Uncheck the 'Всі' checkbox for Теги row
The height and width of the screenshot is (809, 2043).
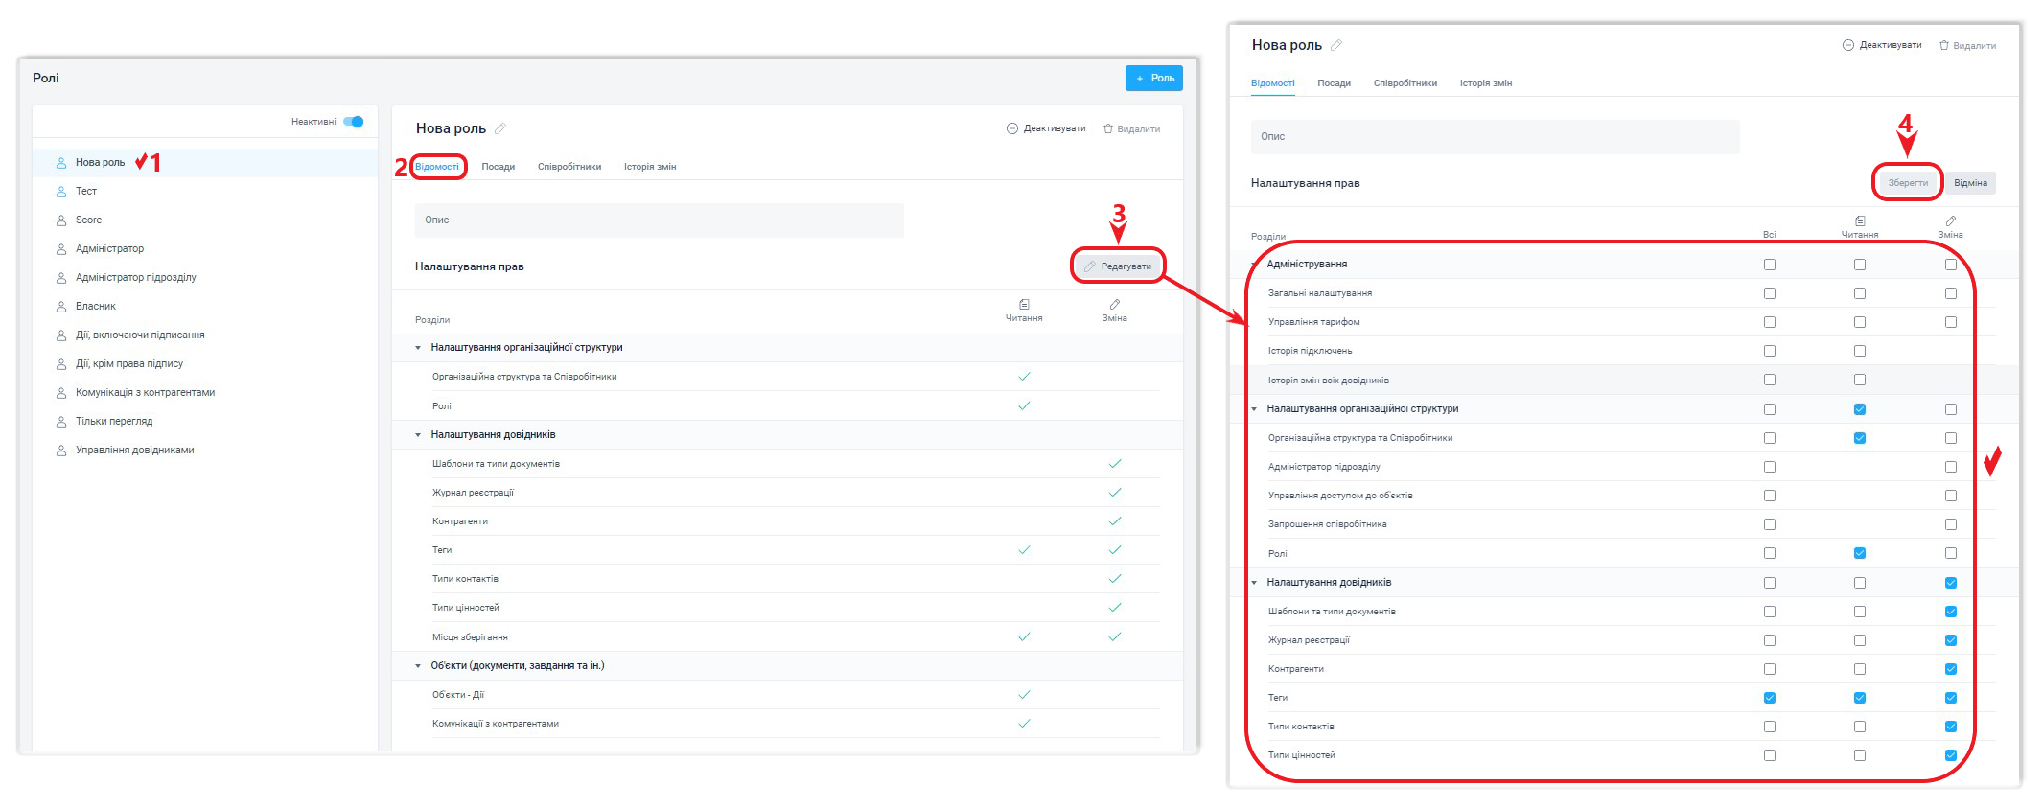(x=1770, y=698)
